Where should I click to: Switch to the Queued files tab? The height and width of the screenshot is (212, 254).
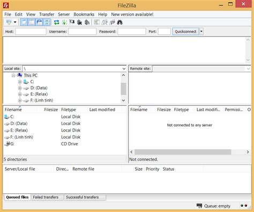(x=17, y=197)
